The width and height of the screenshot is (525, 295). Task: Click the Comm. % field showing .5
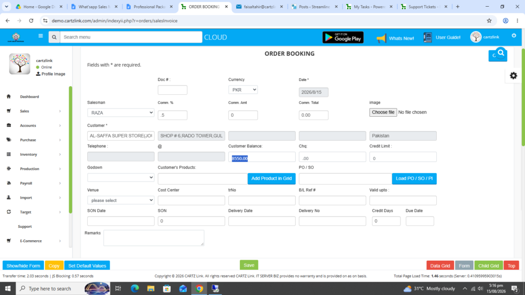point(172,115)
